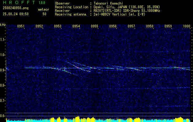This screenshot has height=122, width=193.
Task: Click the 0.8 kHz axis label
Action: point(2,85)
